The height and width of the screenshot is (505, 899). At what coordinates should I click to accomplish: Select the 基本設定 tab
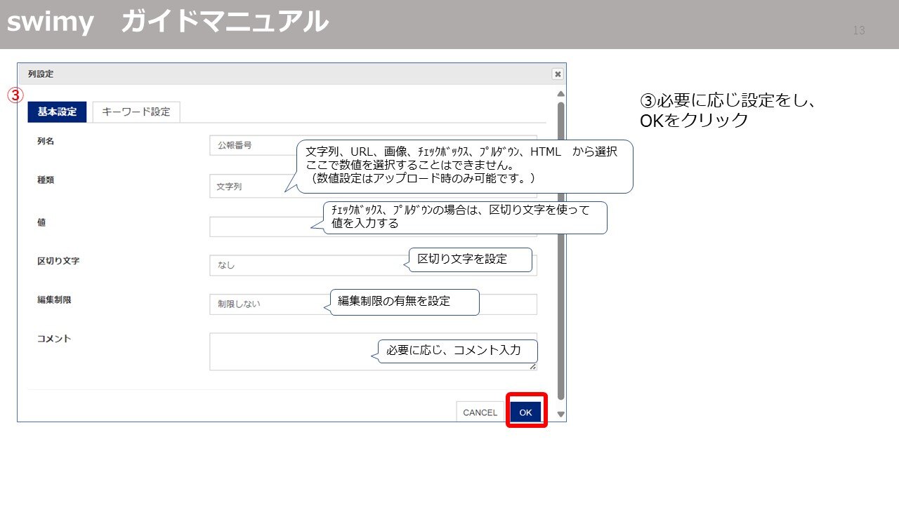point(56,111)
